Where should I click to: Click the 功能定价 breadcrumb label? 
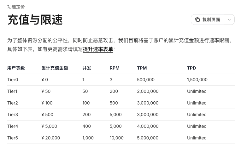(16, 7)
